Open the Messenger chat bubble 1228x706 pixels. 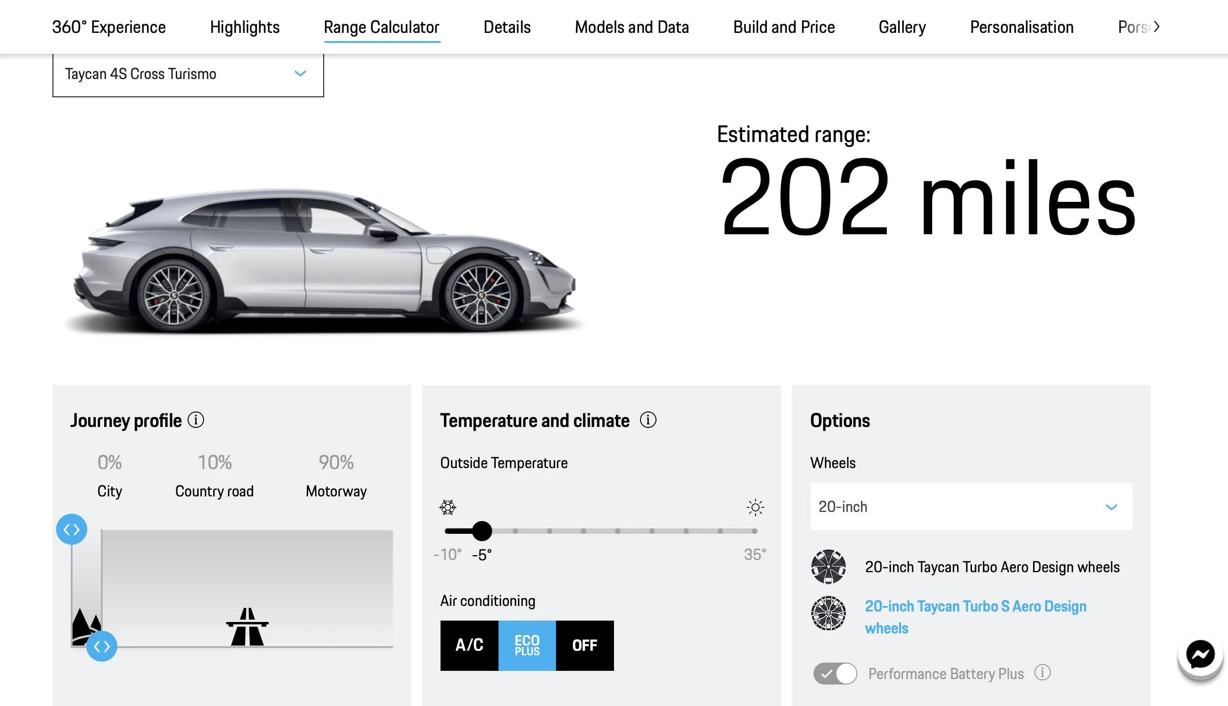point(1200,655)
